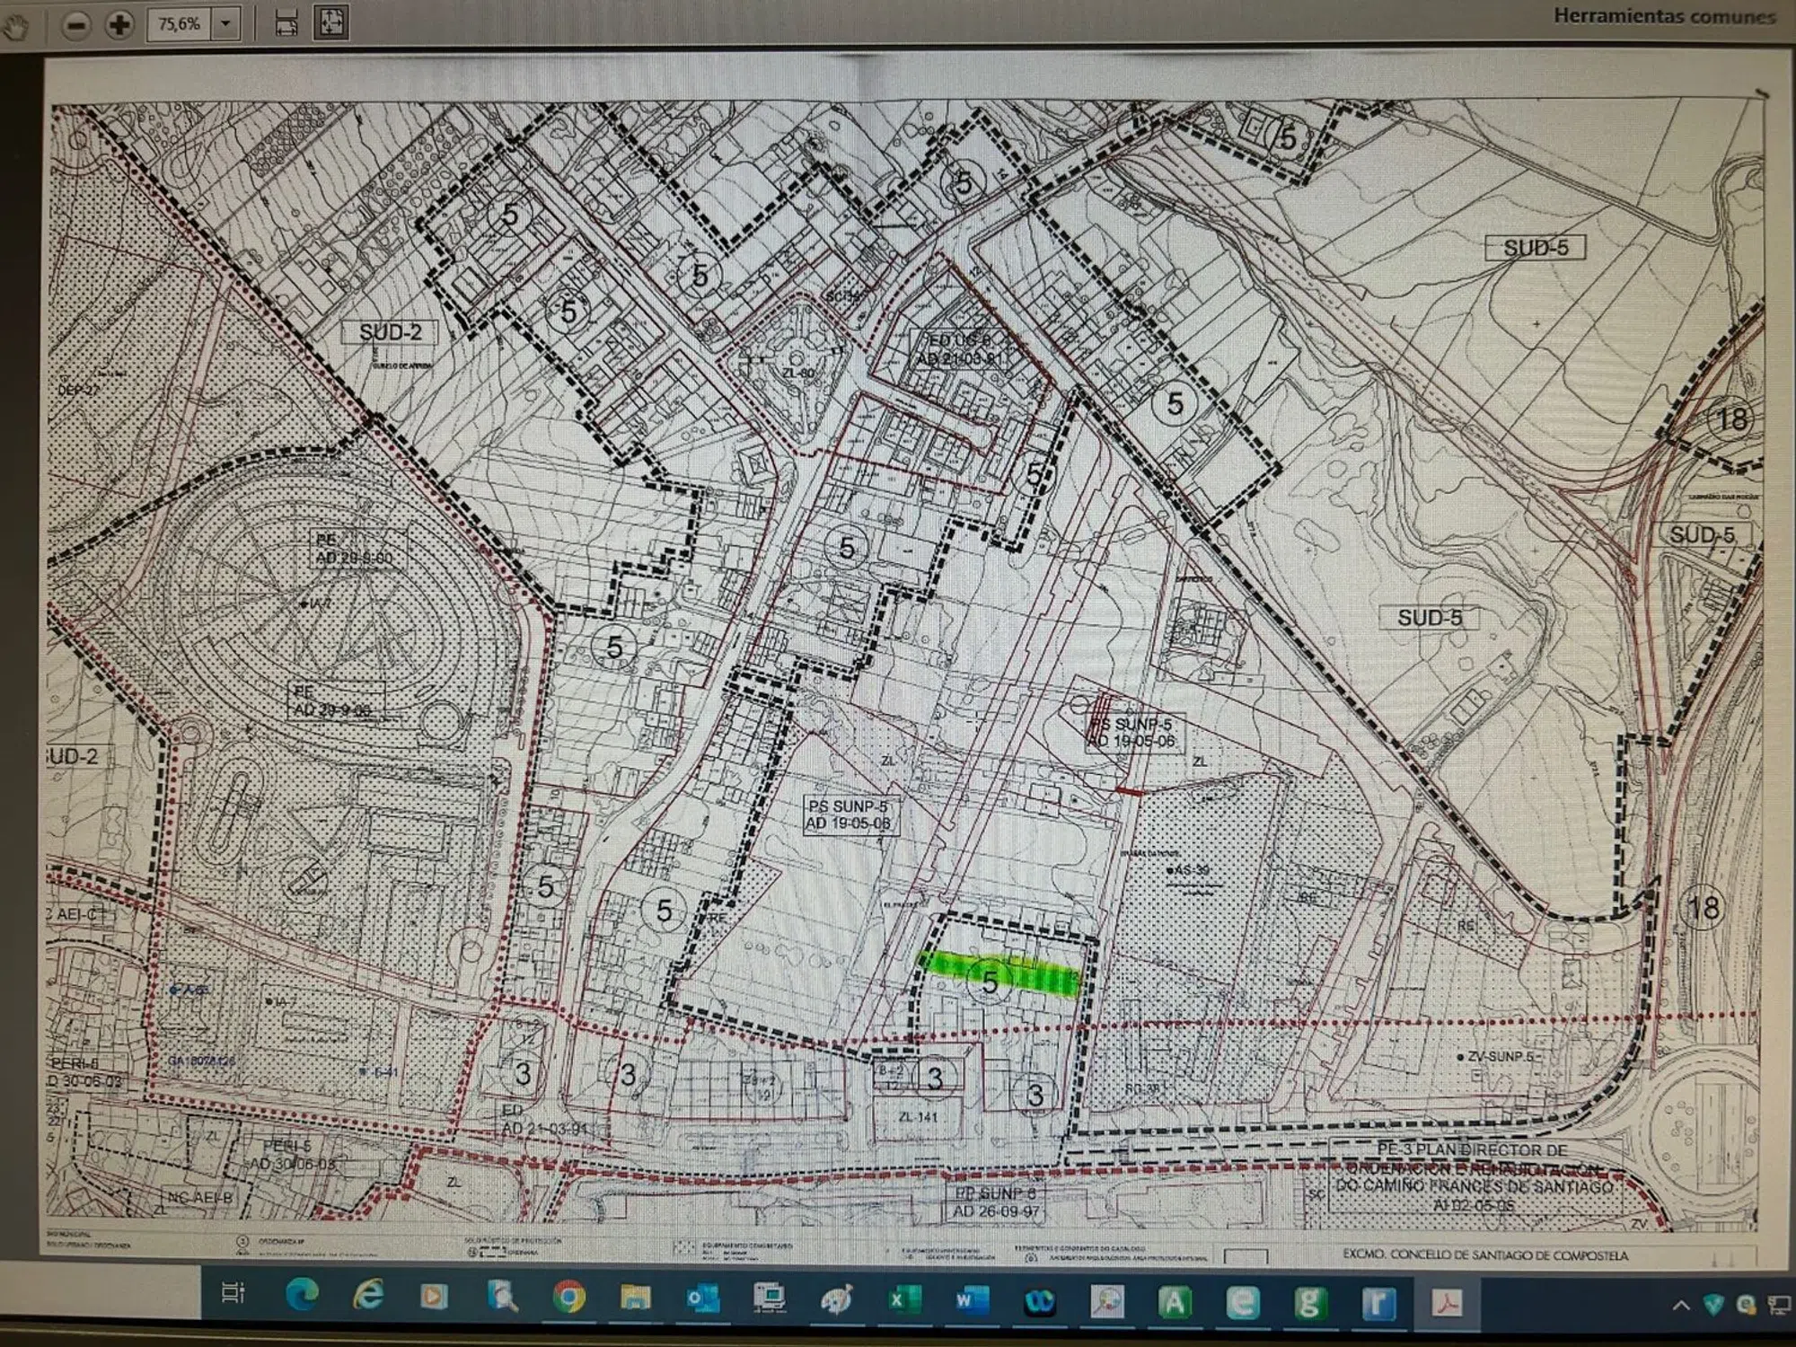The height and width of the screenshot is (1347, 1796).
Task: Click the 75,6% zoom level field
Action: click(180, 23)
